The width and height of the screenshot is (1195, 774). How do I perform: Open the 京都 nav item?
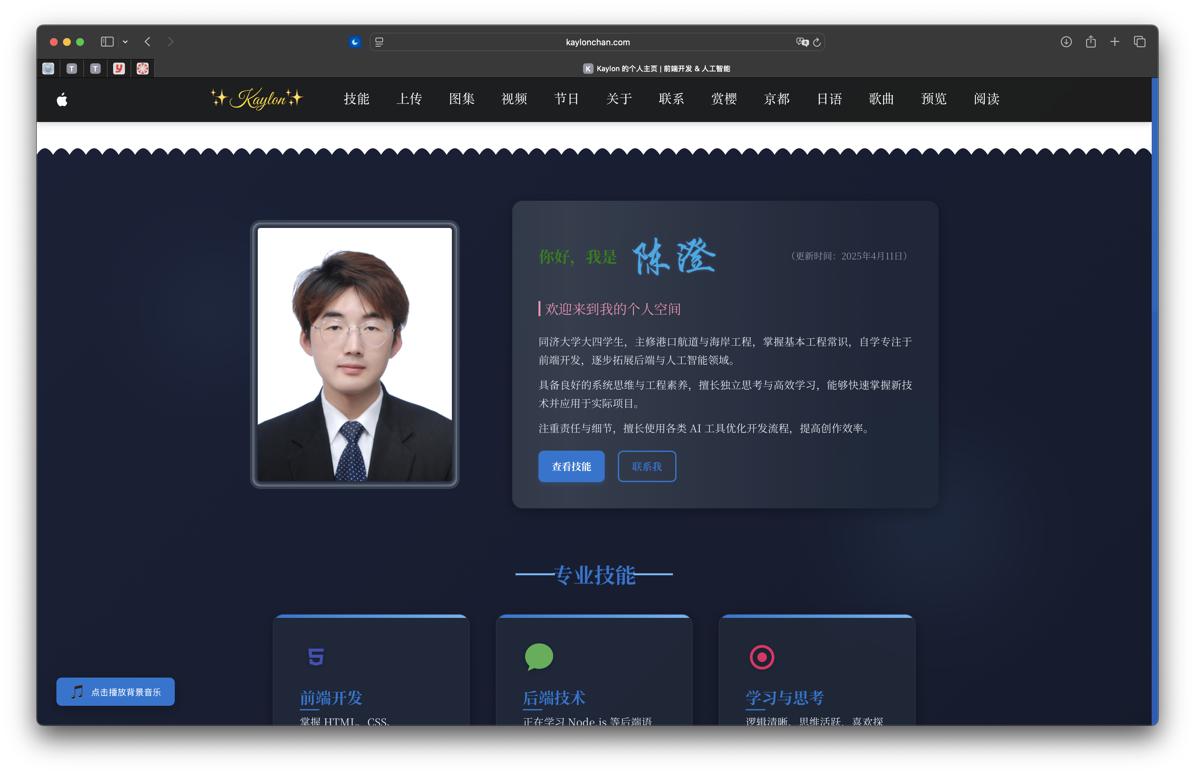(x=777, y=98)
